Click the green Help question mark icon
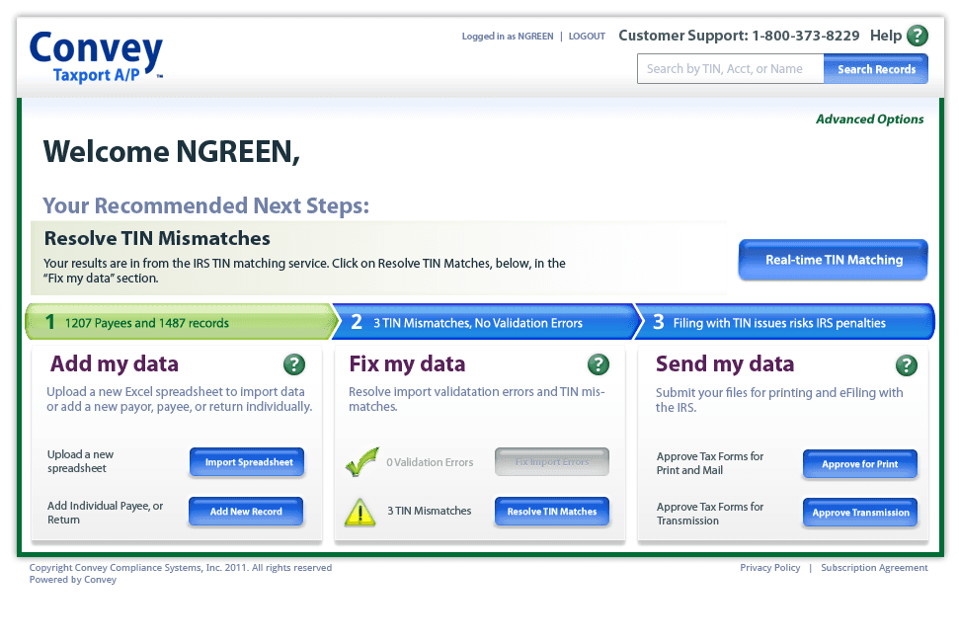Viewport: 959px width, 642px height. 917,36
